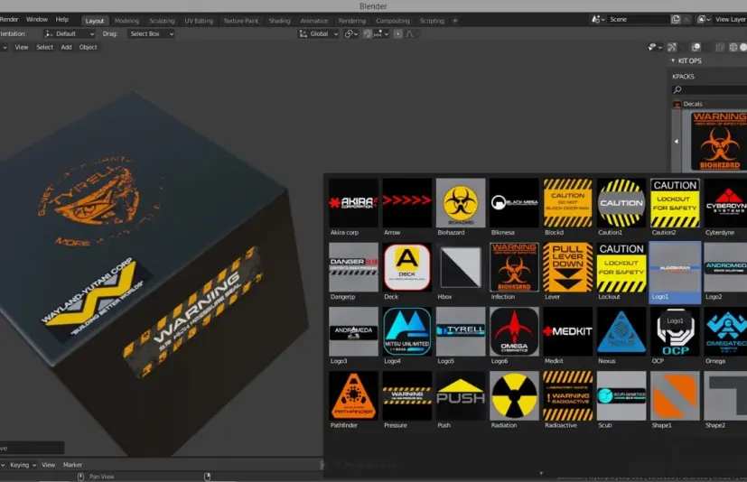
Task: Toggle proportional editing
Action: point(397,33)
